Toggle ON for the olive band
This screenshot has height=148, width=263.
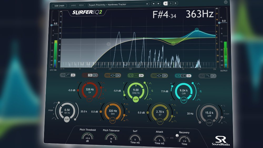pyautogui.click(x=165, y=76)
